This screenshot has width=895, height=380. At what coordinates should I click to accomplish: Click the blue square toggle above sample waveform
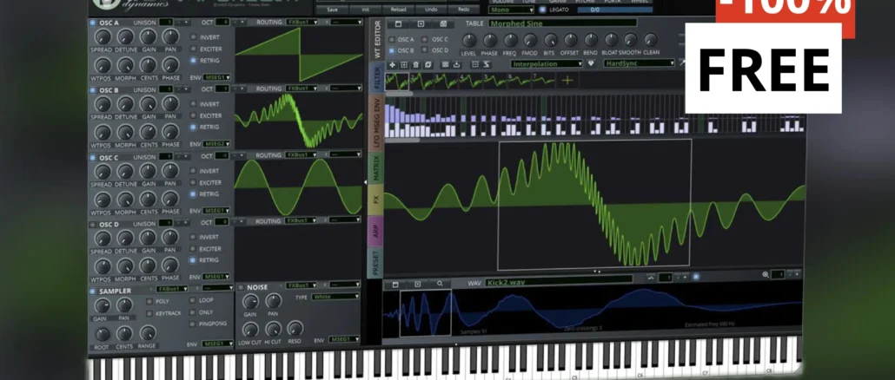point(696,278)
